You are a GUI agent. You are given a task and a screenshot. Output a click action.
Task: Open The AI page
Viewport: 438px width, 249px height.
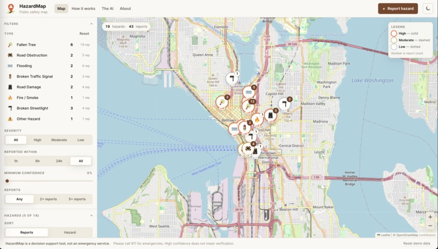[108, 9]
